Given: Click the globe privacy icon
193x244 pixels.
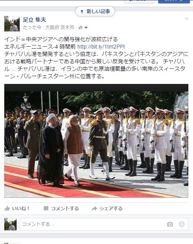Looking at the screenshot, I should 80,28.
